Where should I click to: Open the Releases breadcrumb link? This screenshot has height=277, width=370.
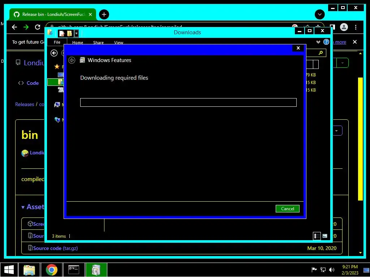click(x=25, y=104)
